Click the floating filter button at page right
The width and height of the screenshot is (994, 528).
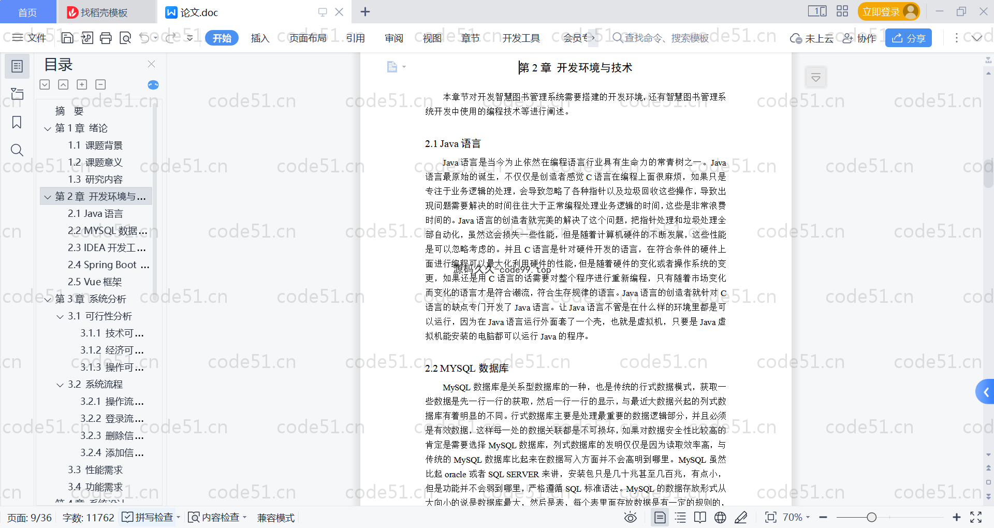tap(816, 78)
